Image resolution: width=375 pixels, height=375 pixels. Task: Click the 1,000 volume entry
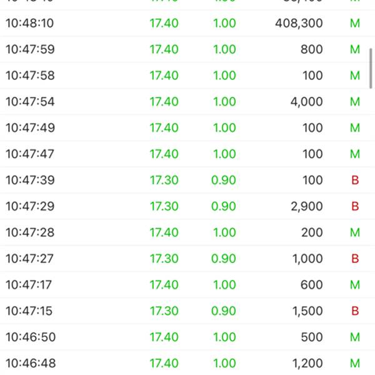tap(307, 259)
